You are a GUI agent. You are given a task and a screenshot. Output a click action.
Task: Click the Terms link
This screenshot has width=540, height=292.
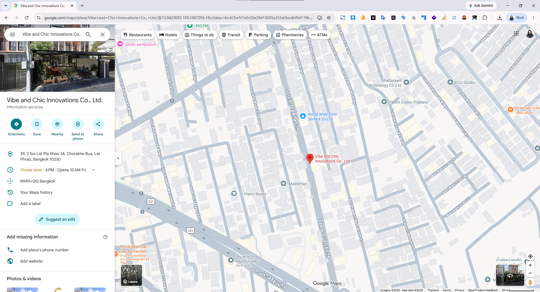point(447,290)
